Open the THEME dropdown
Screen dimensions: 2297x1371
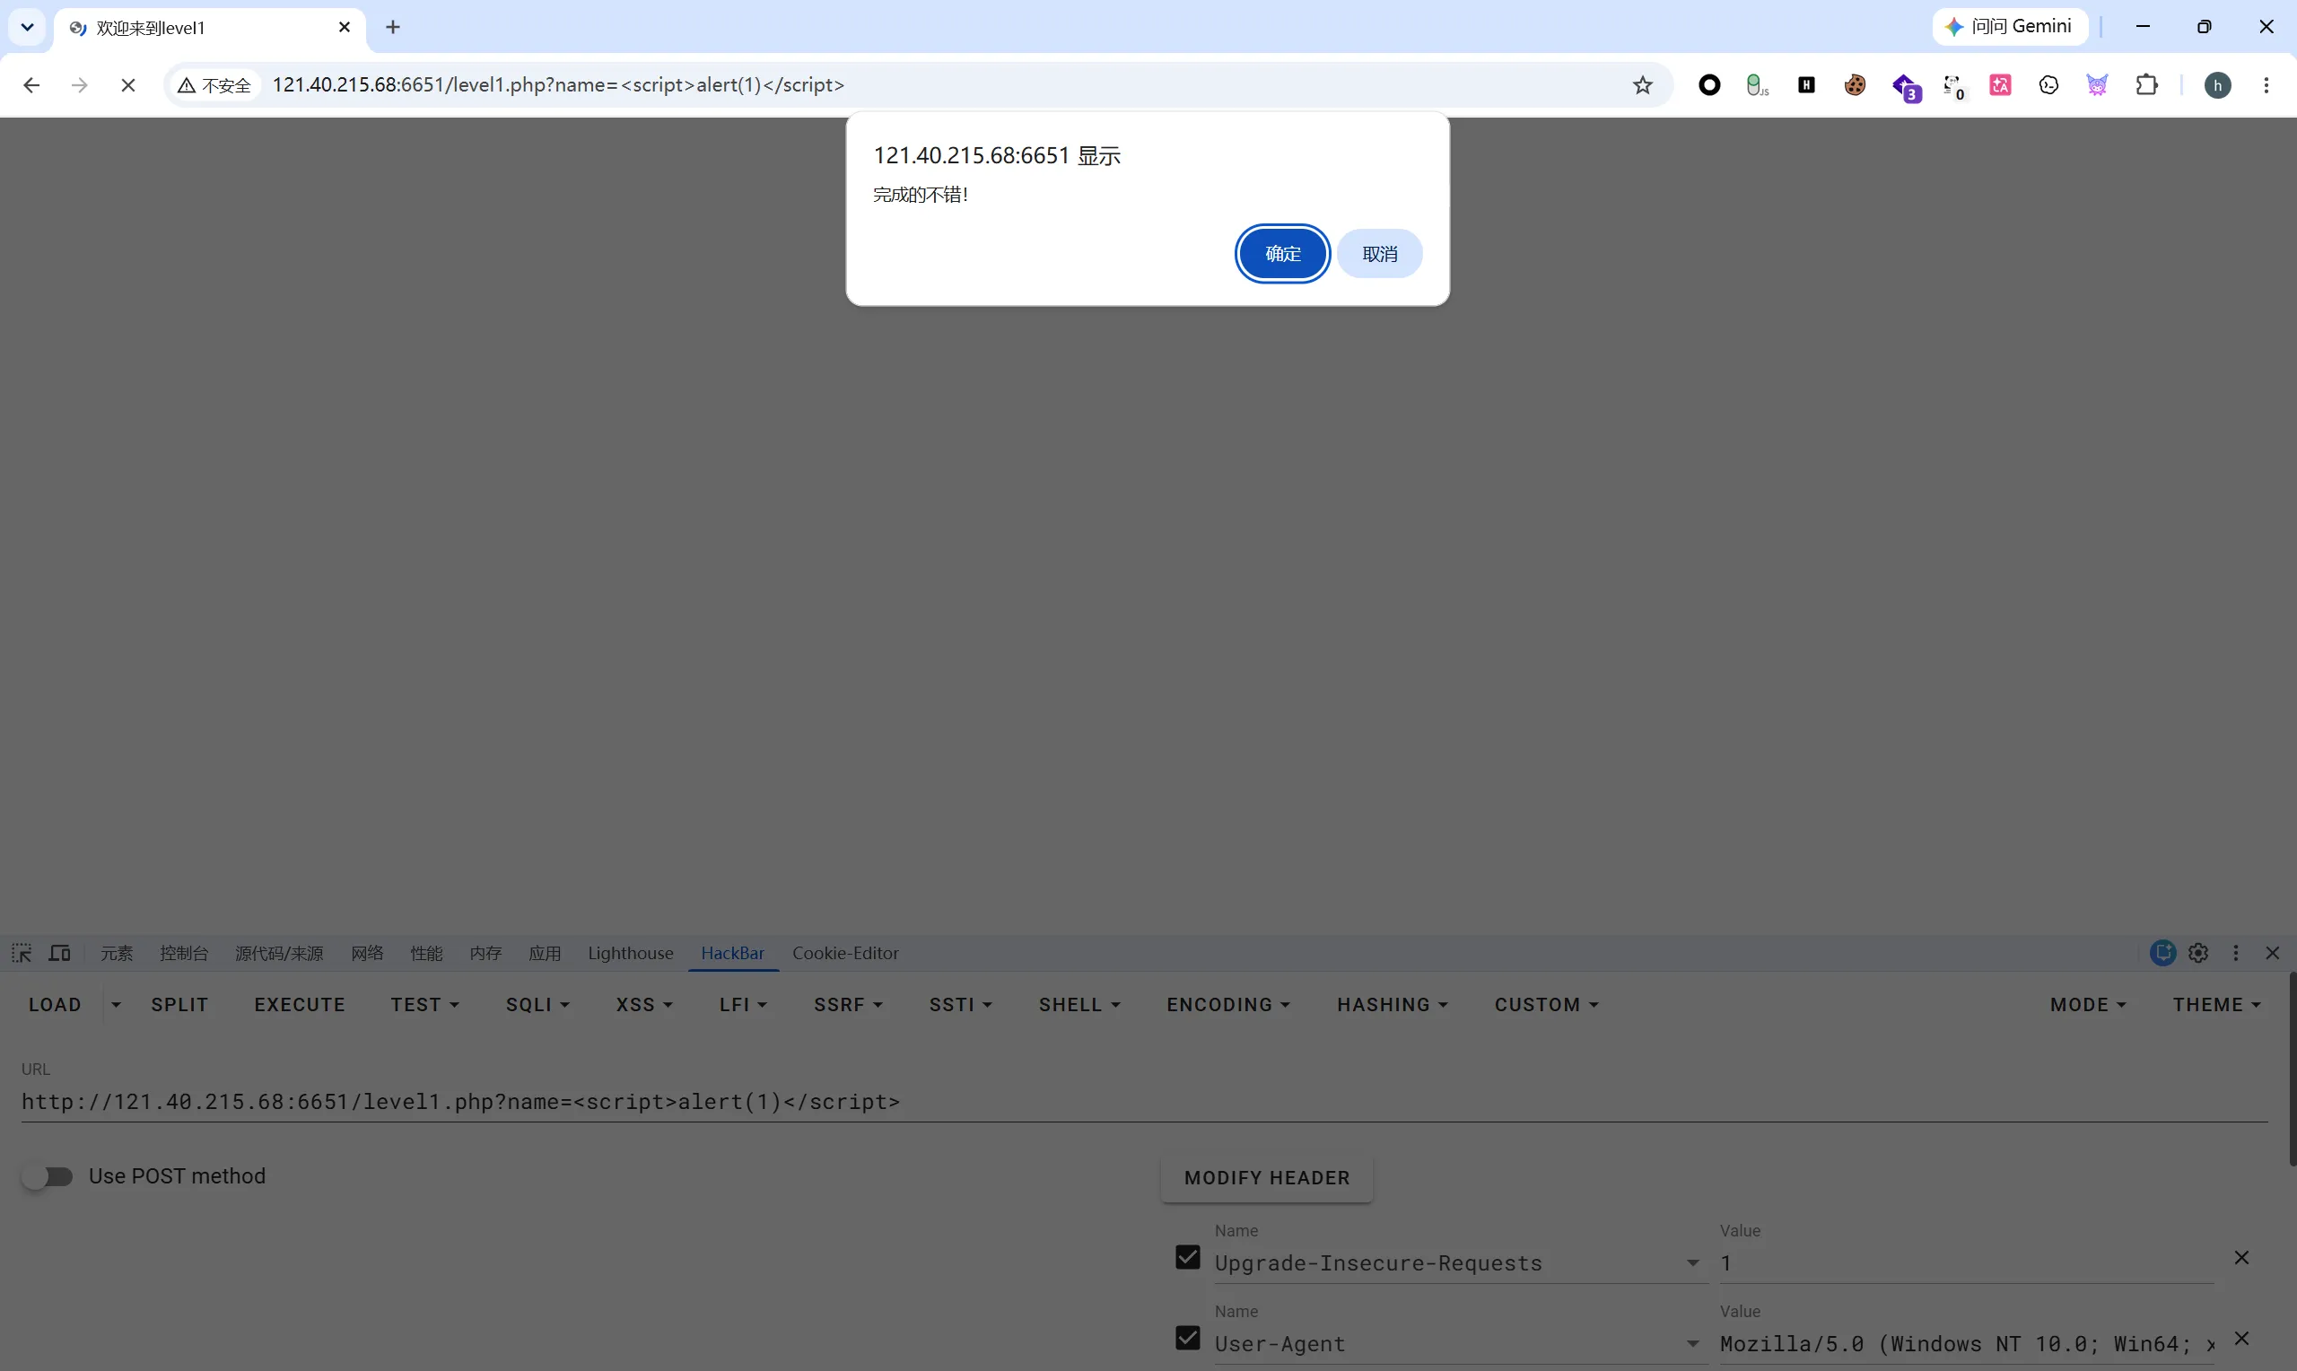(2216, 1004)
